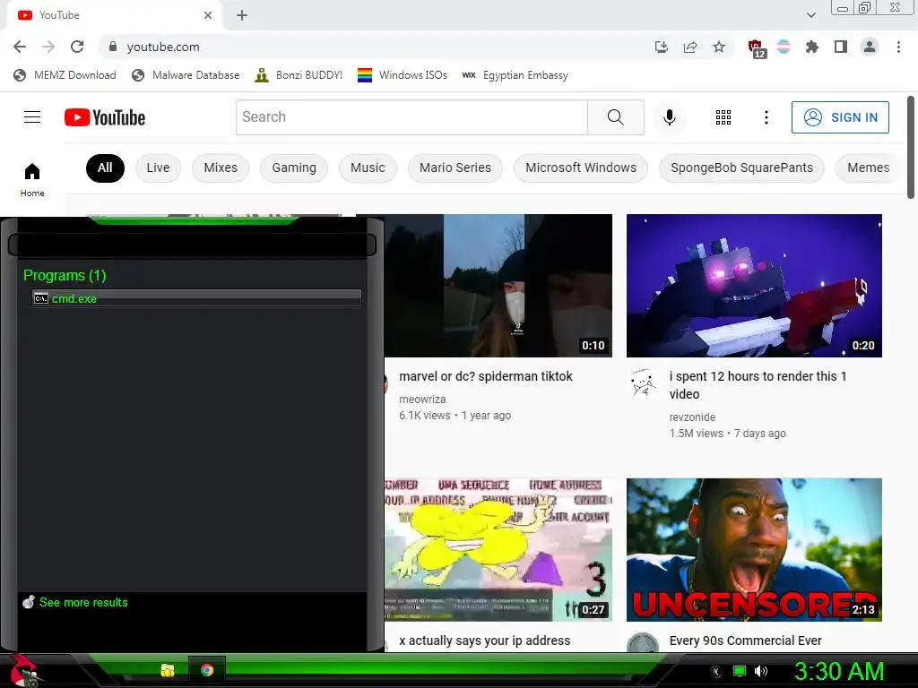The image size is (918, 688).
Task: Open the YouTube apps grid icon
Action: [x=723, y=117]
